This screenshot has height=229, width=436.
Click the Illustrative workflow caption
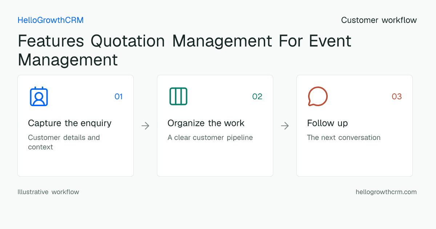[48, 192]
